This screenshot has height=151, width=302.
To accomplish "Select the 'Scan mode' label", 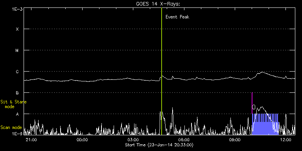I will [11, 127].
